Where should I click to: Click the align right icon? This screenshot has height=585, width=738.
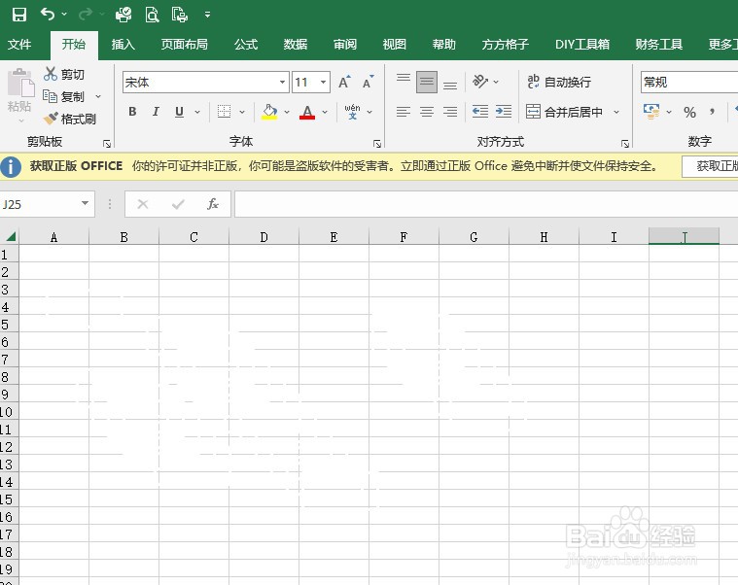point(450,112)
